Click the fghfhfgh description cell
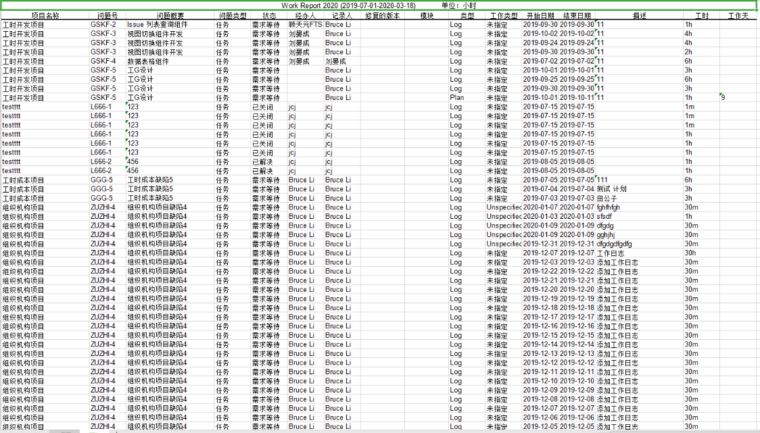 [609, 207]
